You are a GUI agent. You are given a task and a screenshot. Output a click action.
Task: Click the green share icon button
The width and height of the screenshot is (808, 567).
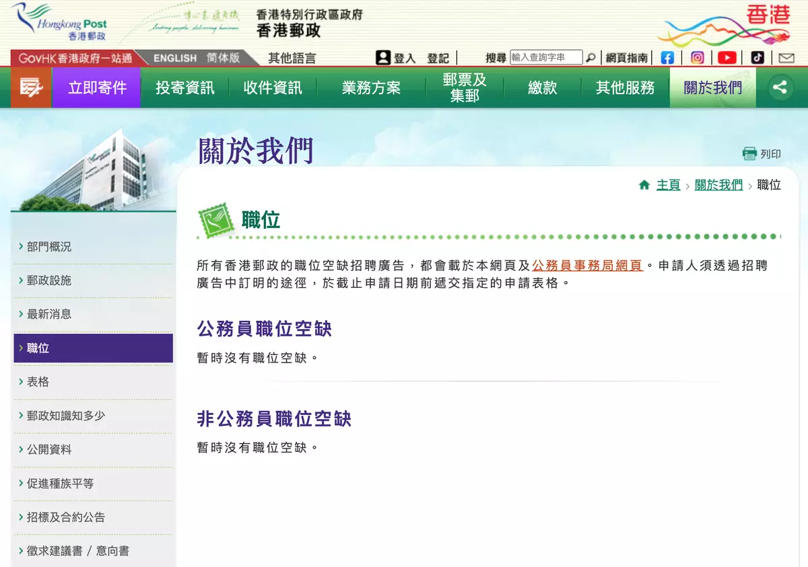click(780, 87)
